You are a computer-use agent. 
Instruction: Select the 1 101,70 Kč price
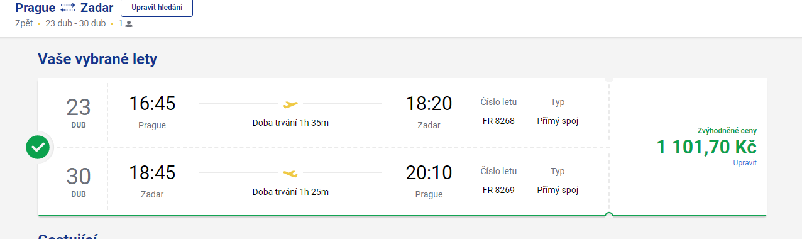tap(706, 147)
